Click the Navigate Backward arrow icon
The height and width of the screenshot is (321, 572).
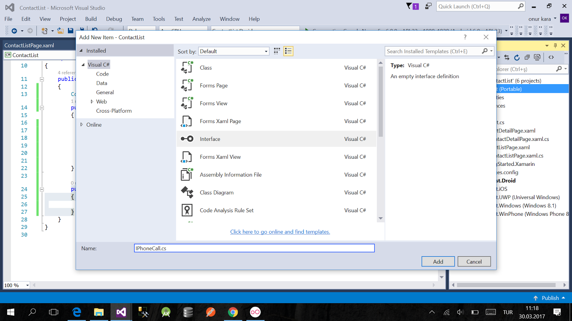click(14, 31)
